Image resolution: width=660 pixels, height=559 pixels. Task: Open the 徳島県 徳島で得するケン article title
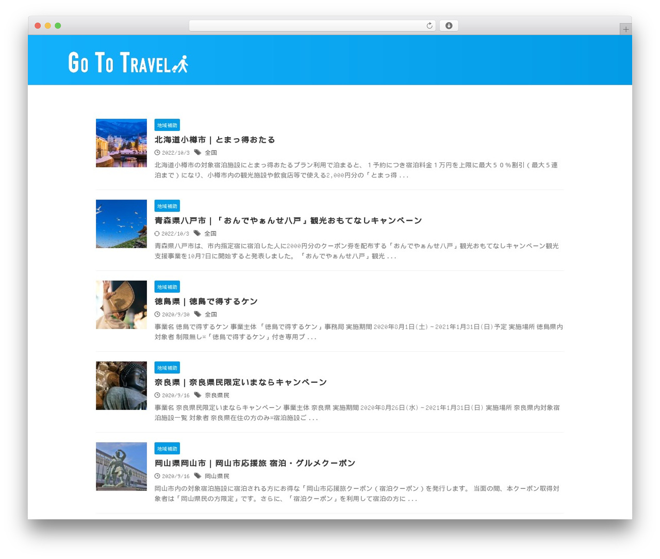(x=206, y=302)
